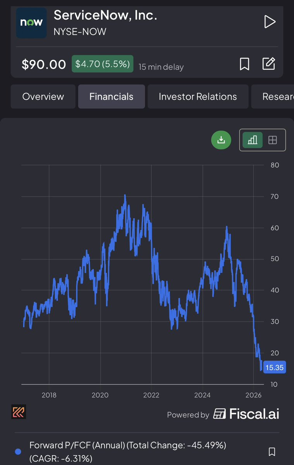Select the Financials tab
The width and height of the screenshot is (294, 465).
click(111, 97)
